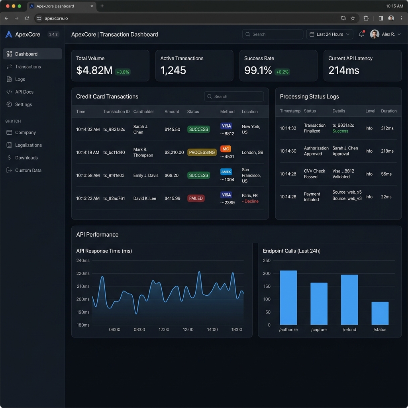
Task: Click the FAILED status badge
Action: pyautogui.click(x=196, y=198)
